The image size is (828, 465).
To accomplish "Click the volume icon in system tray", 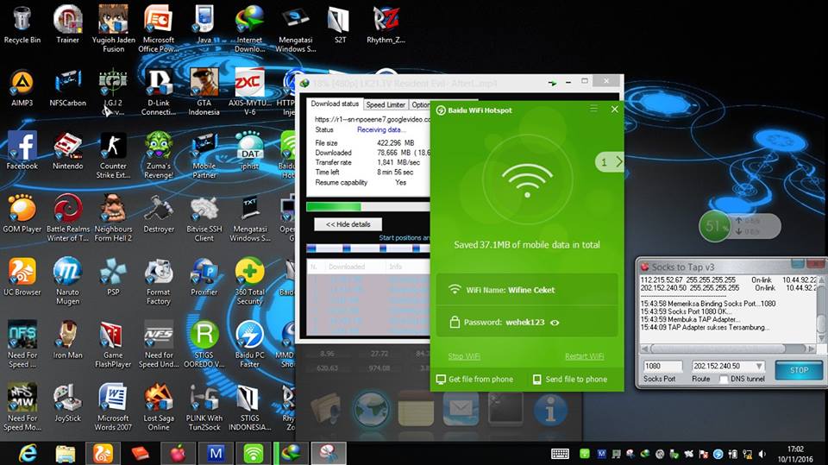I will [762, 454].
